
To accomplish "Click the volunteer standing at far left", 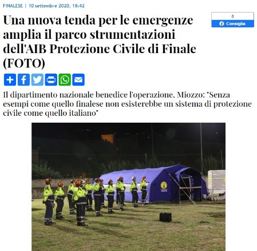I will click(49, 202).
